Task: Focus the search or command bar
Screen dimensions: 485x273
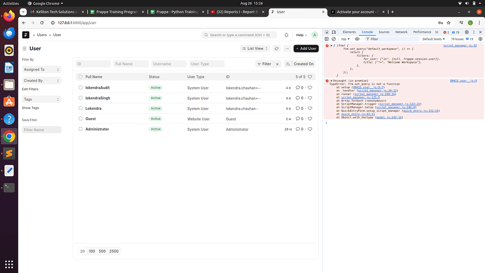Action: [x=239, y=35]
